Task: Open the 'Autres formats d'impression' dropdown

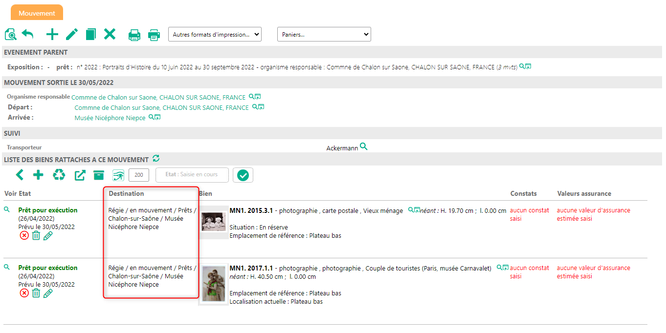Action: coord(215,34)
